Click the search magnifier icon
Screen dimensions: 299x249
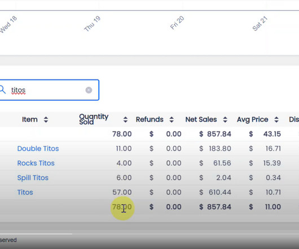click(2, 90)
